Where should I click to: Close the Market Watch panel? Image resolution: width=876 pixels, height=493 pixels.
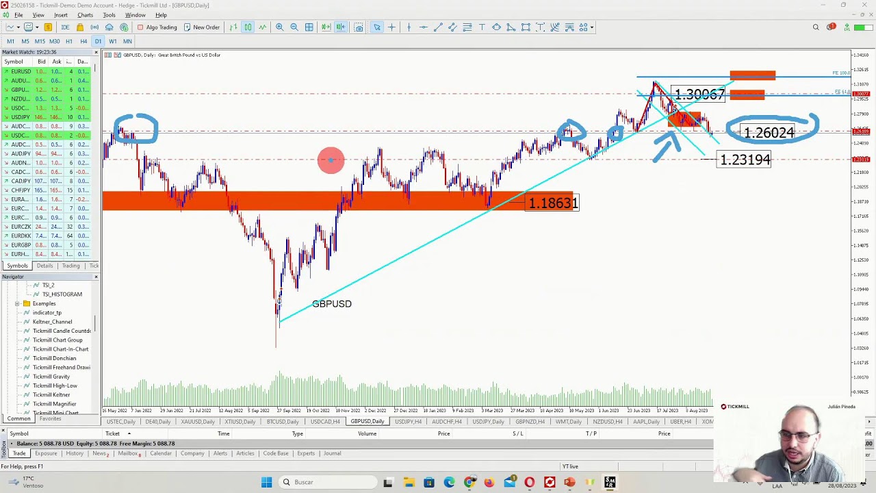click(x=96, y=52)
